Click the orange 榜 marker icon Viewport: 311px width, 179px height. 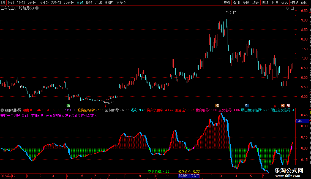217,105
